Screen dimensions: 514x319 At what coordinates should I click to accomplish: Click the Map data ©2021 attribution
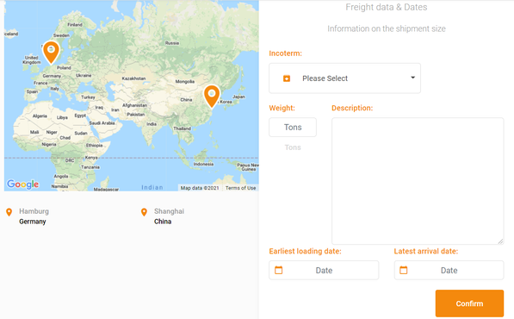click(200, 188)
